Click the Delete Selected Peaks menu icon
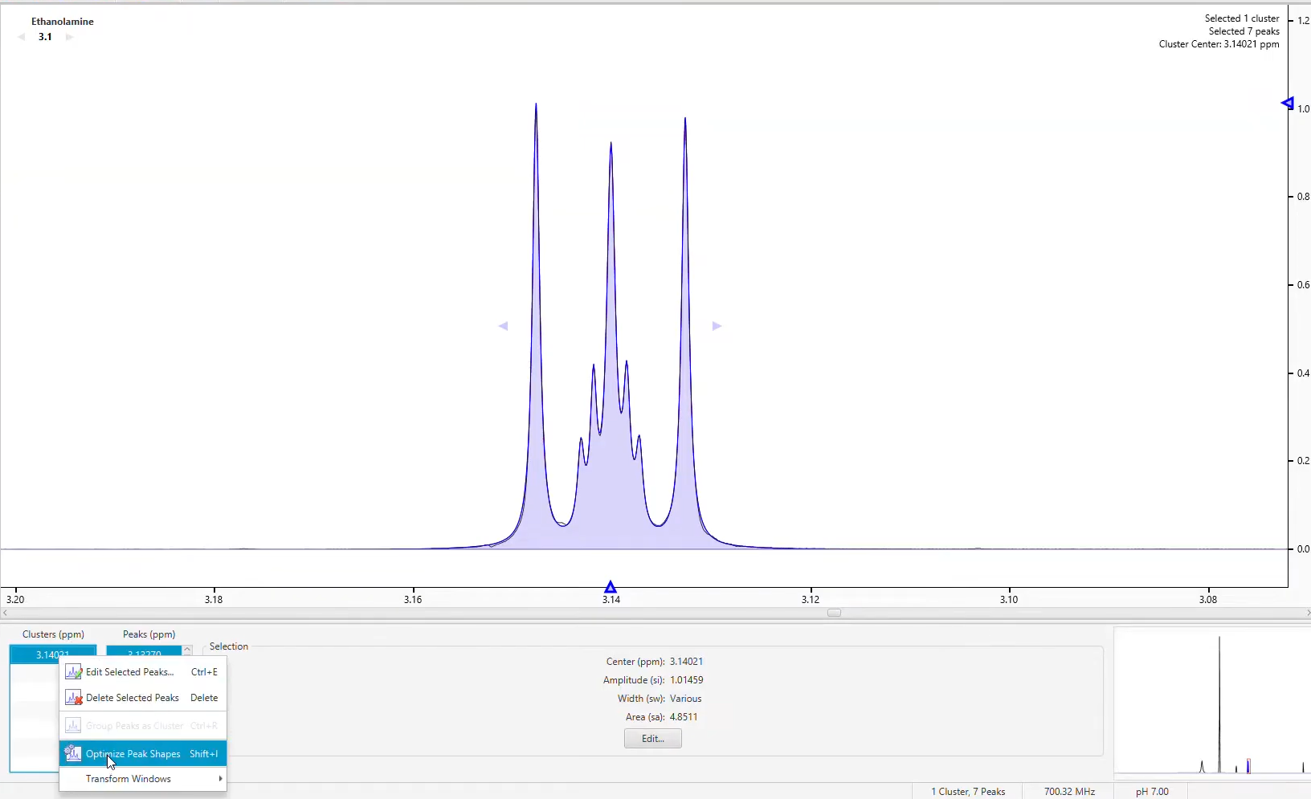 [x=73, y=698]
